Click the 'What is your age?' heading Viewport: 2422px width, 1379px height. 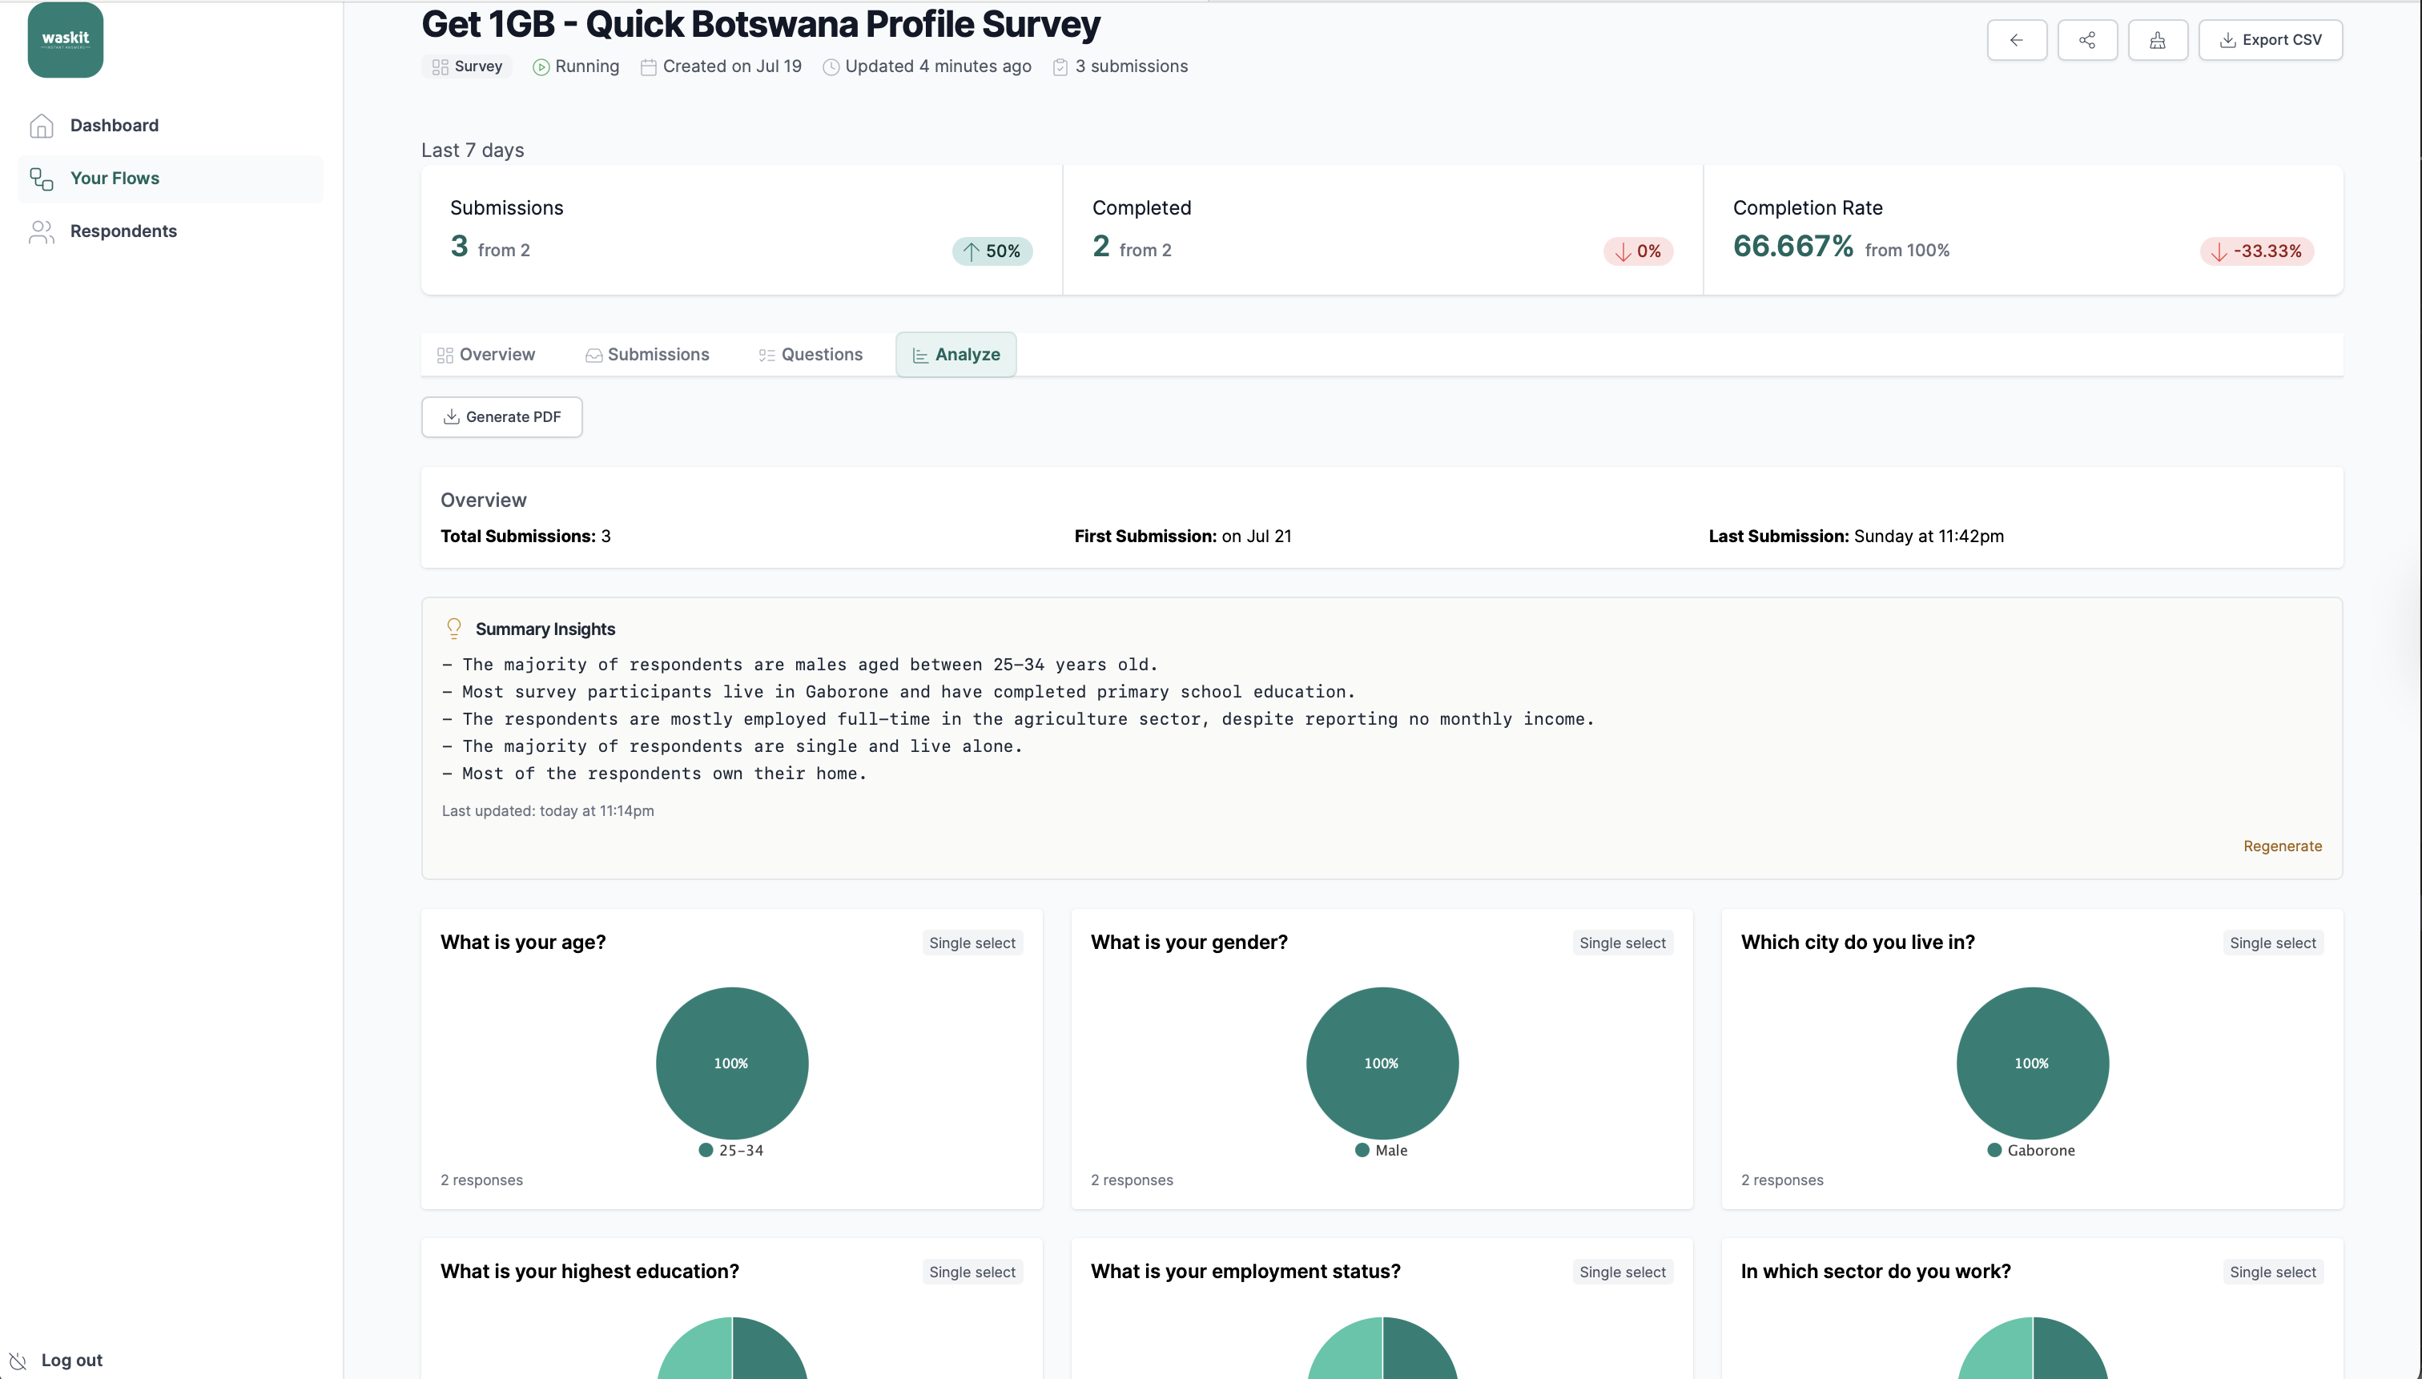tap(523, 943)
